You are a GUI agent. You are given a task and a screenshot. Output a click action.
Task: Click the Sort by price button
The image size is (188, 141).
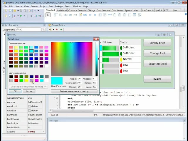click(x=157, y=43)
